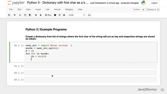Open the command palette keyboard icon

coord(89,15)
